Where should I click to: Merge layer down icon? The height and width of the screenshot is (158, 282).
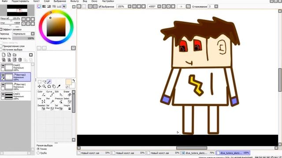click(x=9, y=60)
